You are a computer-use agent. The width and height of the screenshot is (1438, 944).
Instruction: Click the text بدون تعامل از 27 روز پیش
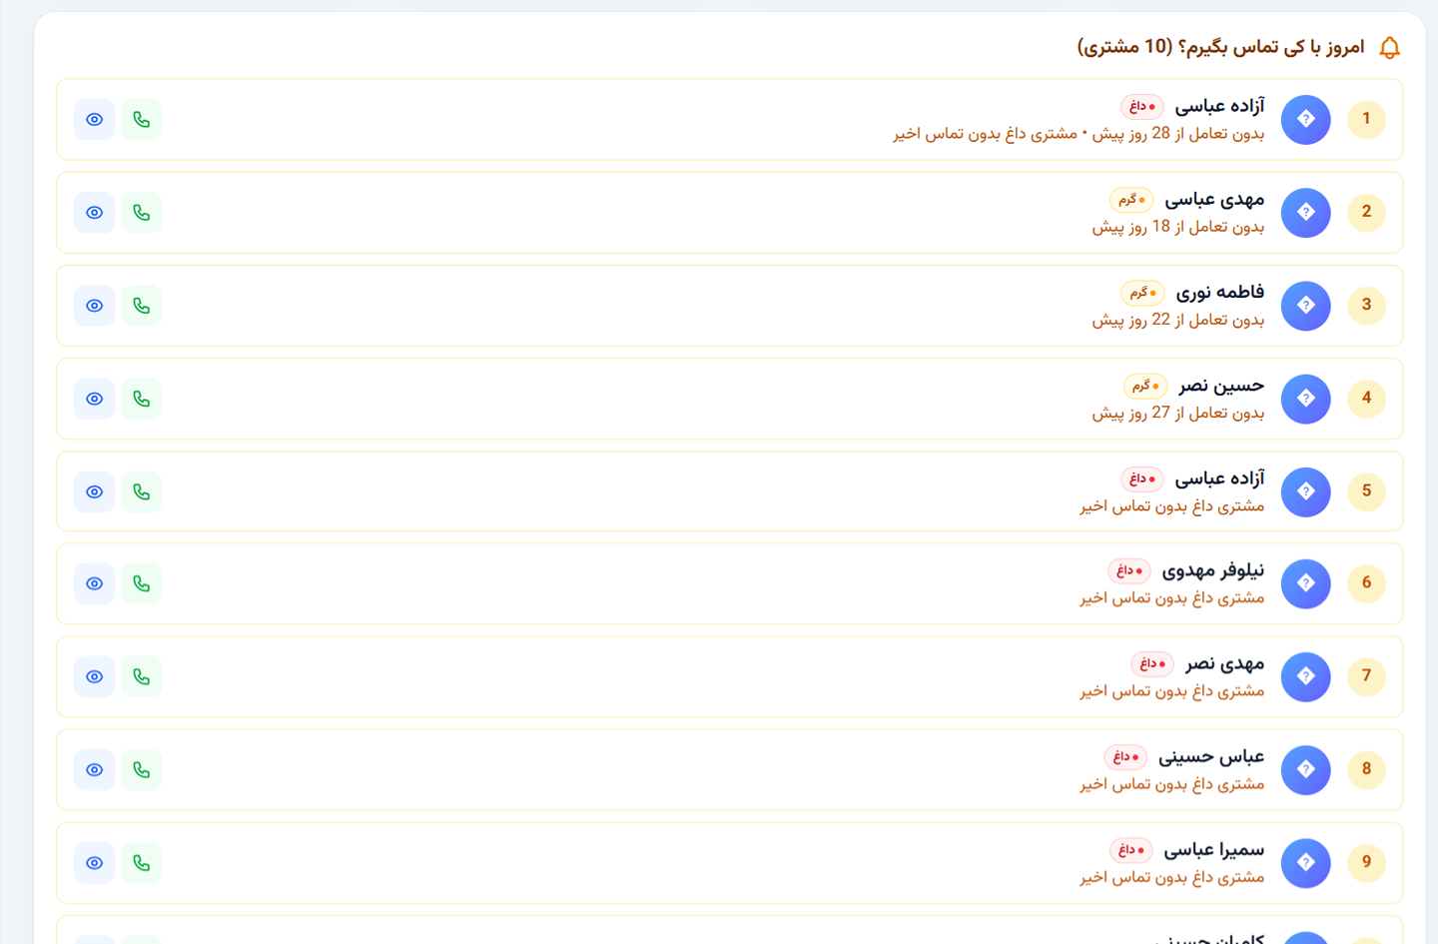coord(1178,413)
